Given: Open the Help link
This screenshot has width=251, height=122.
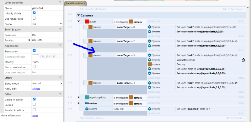Looking at the screenshot, I should coord(35,115).
